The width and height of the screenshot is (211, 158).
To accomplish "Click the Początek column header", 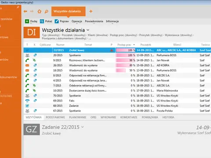I will 146,45.
